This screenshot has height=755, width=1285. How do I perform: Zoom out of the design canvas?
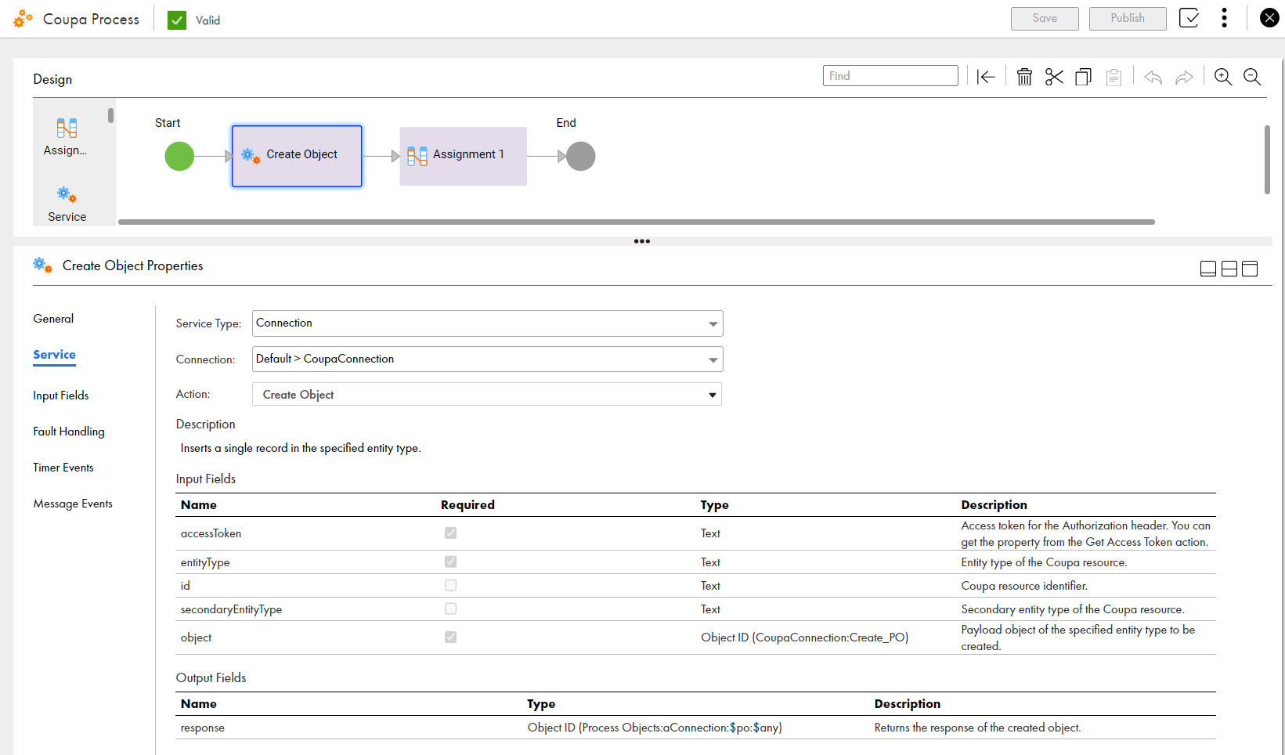[x=1252, y=77]
